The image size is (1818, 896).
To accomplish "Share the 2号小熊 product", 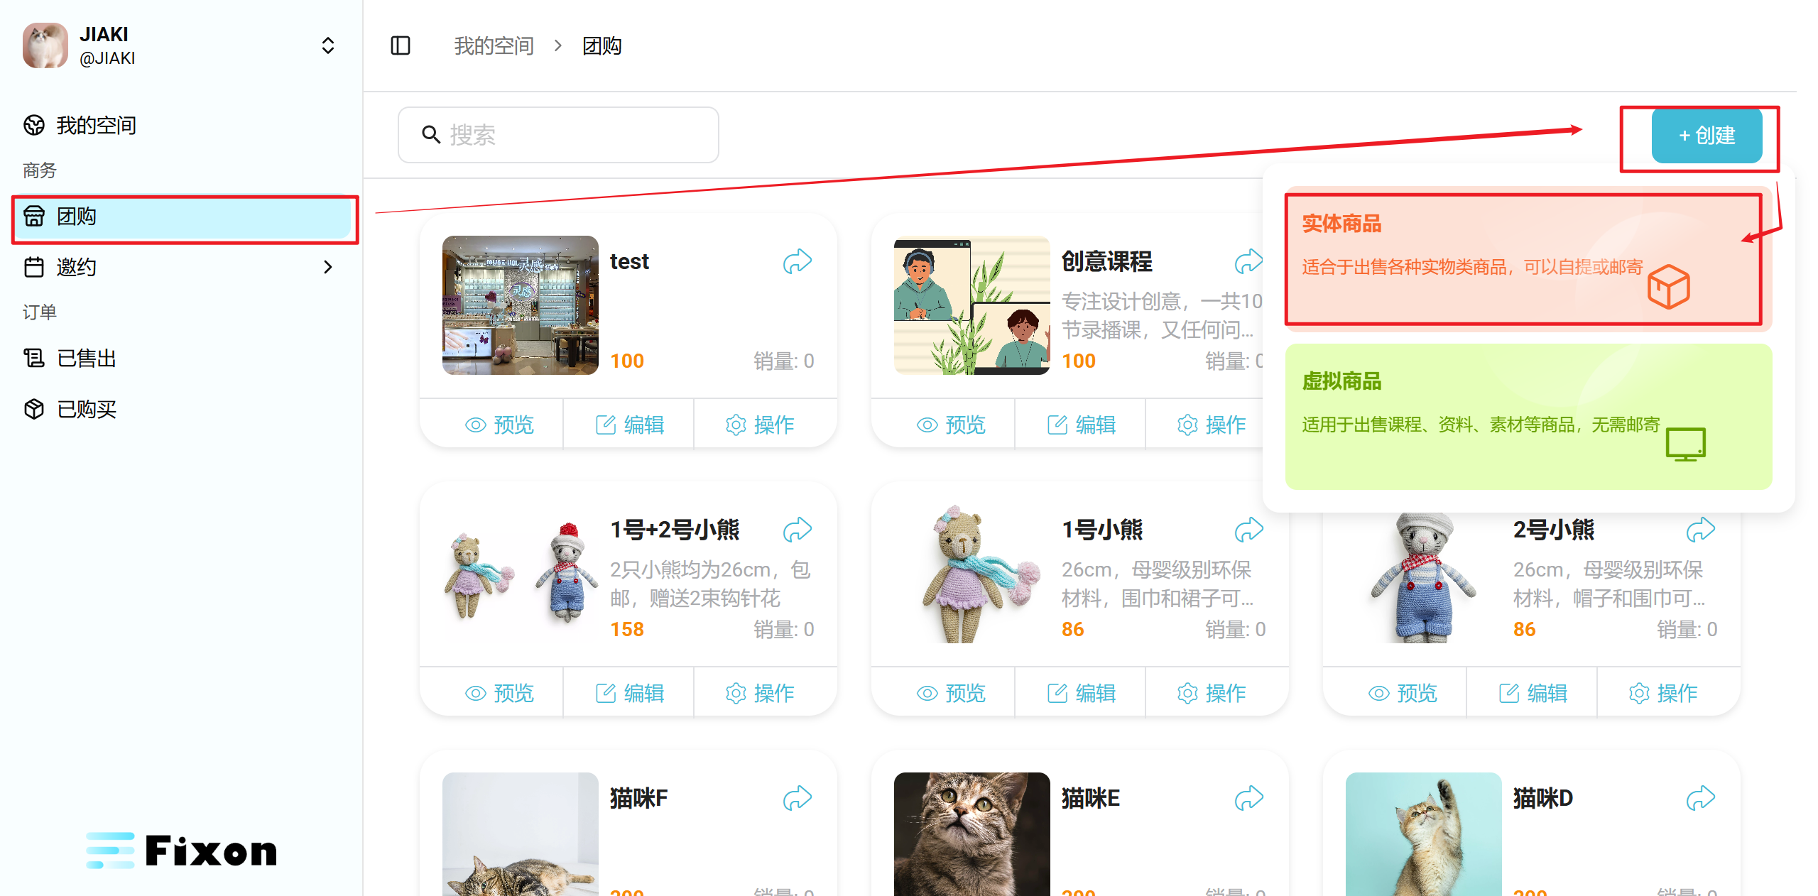I will tap(1700, 530).
